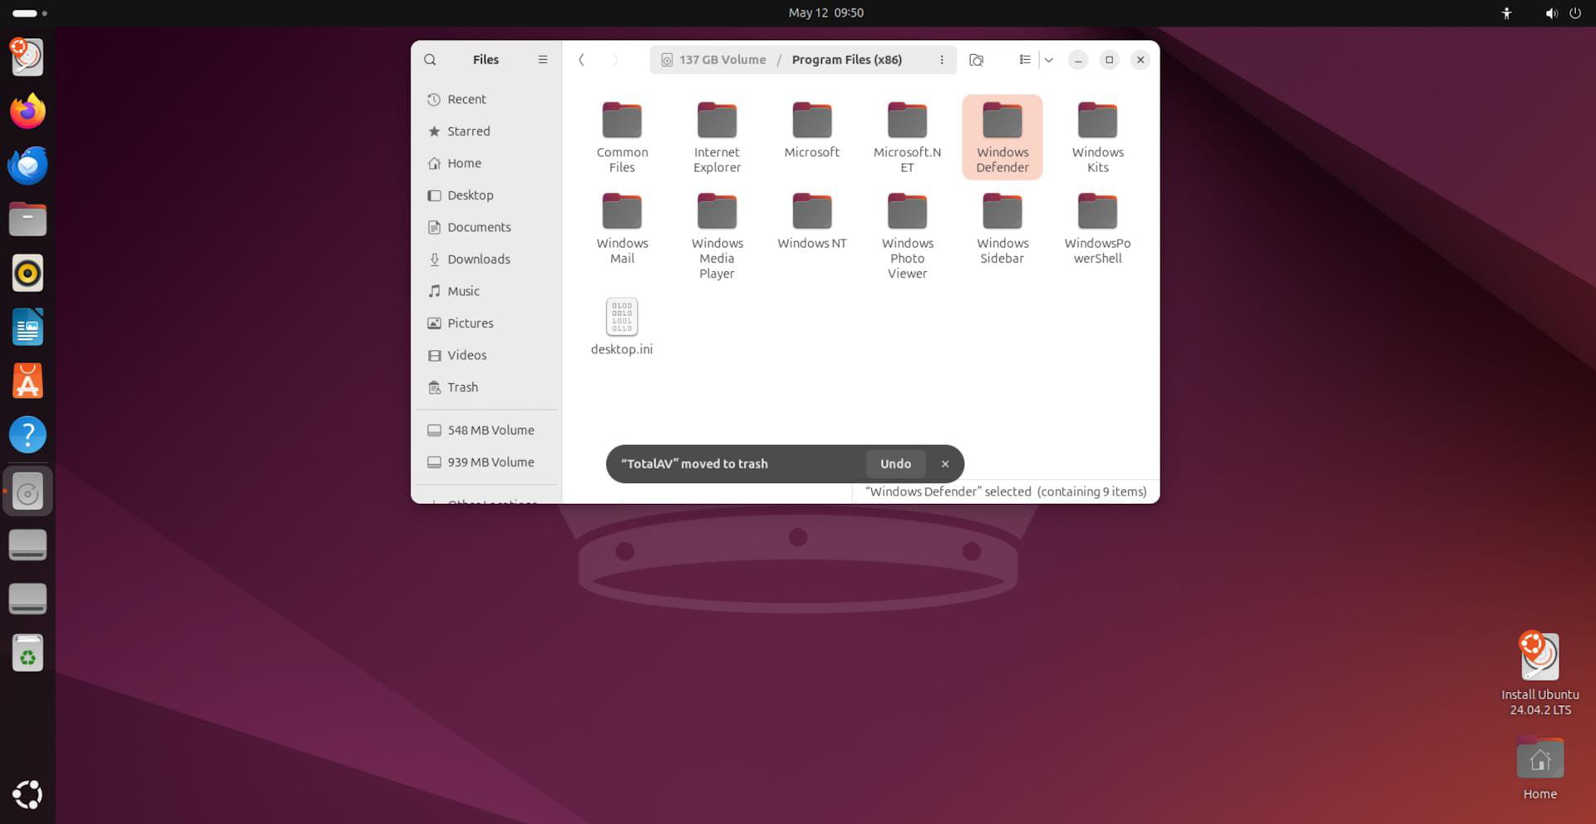This screenshot has width=1596, height=824.
Task: Open the path bar kebab menu
Action: coord(941,60)
